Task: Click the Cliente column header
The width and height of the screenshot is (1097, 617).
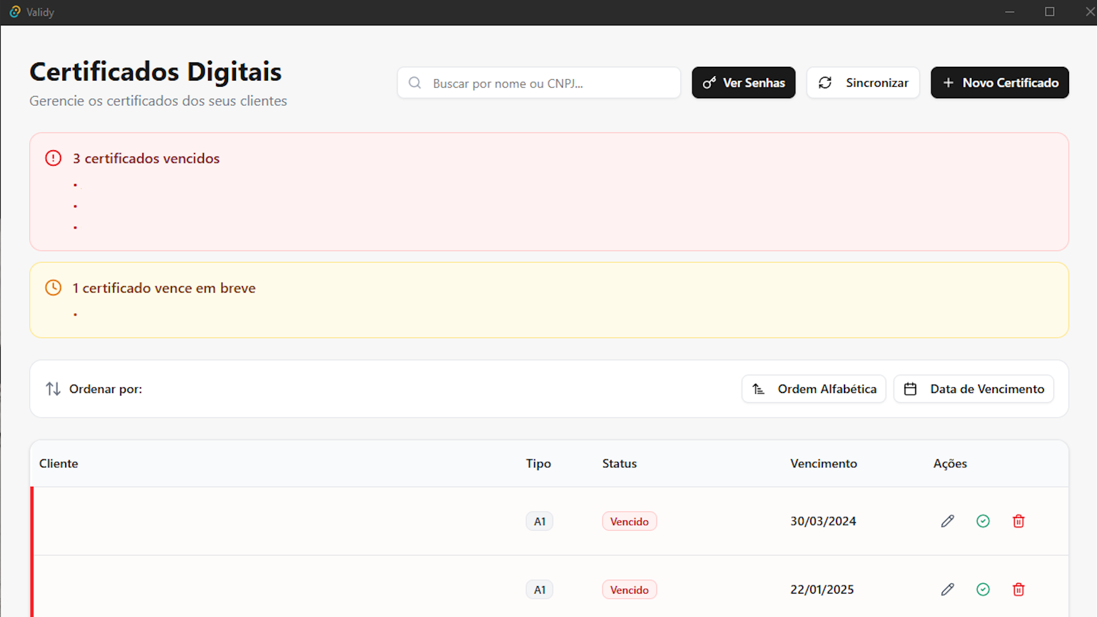Action: point(58,464)
